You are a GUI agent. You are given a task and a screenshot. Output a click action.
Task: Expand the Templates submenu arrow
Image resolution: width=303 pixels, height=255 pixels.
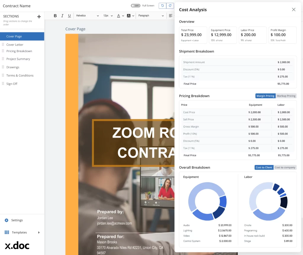[x=39, y=232]
